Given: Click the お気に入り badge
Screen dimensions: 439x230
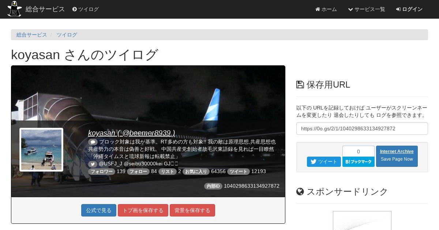Looking at the screenshot, I should tap(196, 172).
